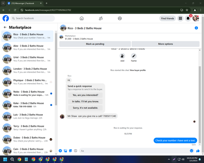The height and width of the screenshot is (163, 204).
Task: Mark the listing as pending
Action: click(95, 44)
